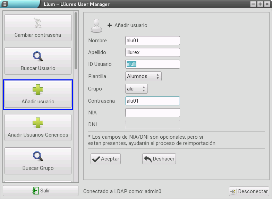
Task: Click the magnifier icon for Buscar Usuario
Action: pos(37,56)
